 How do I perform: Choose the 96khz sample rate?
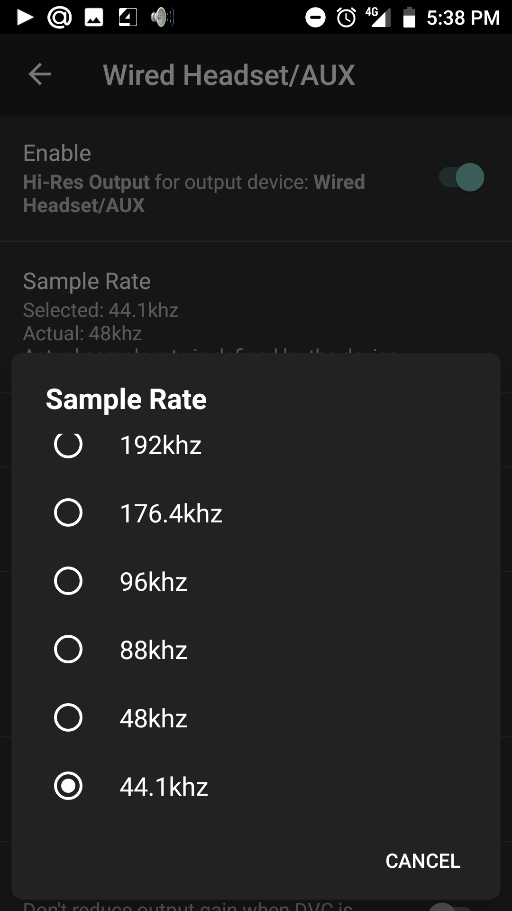(x=68, y=581)
